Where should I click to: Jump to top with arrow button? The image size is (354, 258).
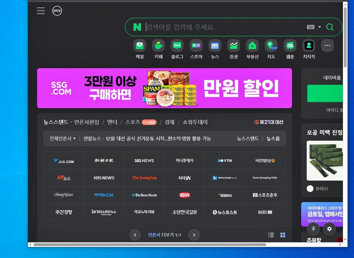tap(313, 229)
